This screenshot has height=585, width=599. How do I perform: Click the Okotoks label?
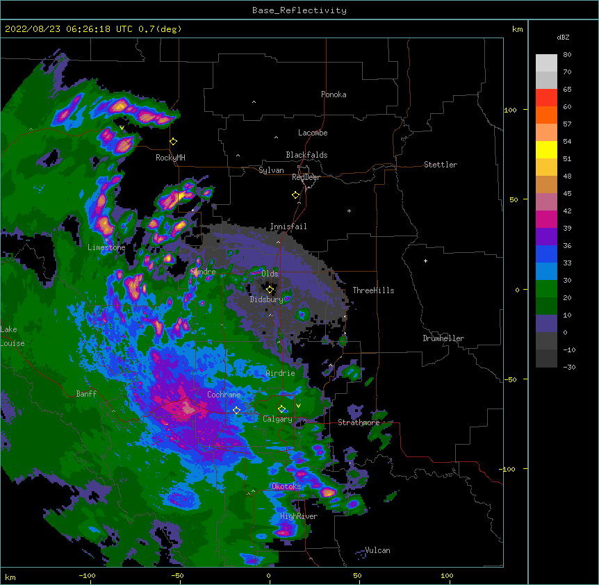coord(286,486)
